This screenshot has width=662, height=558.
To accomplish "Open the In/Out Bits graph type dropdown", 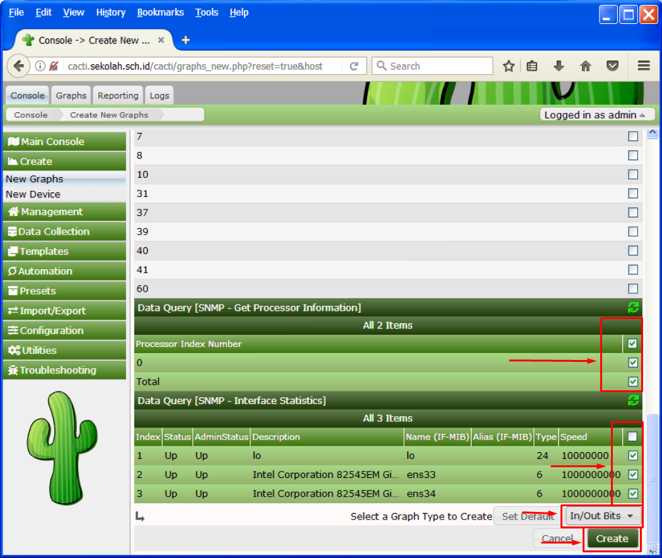I will [x=603, y=516].
